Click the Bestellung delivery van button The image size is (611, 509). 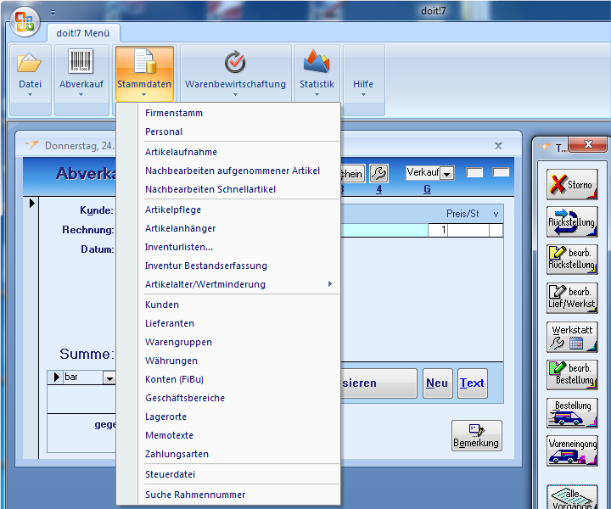click(572, 413)
